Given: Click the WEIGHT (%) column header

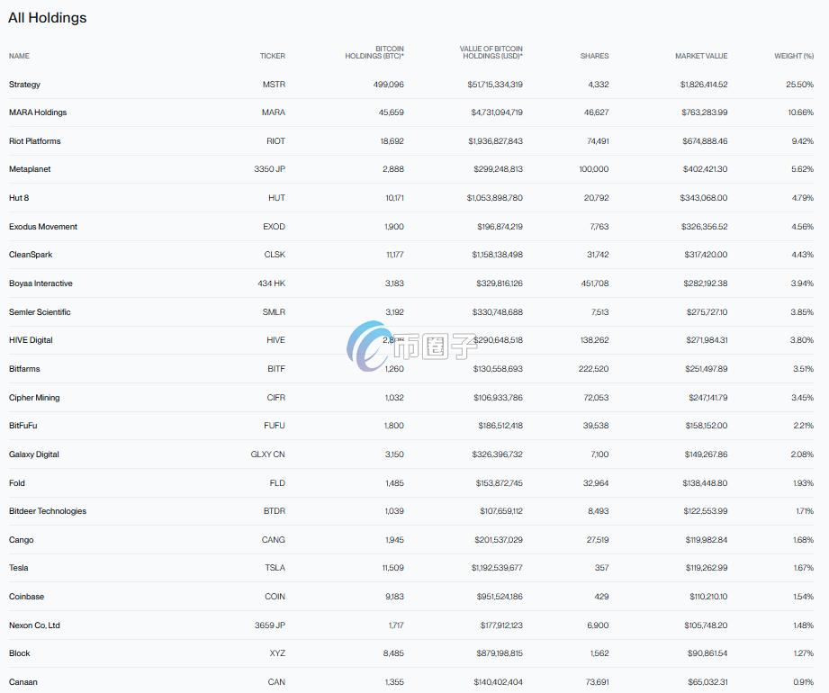Looking at the screenshot, I should (x=794, y=56).
